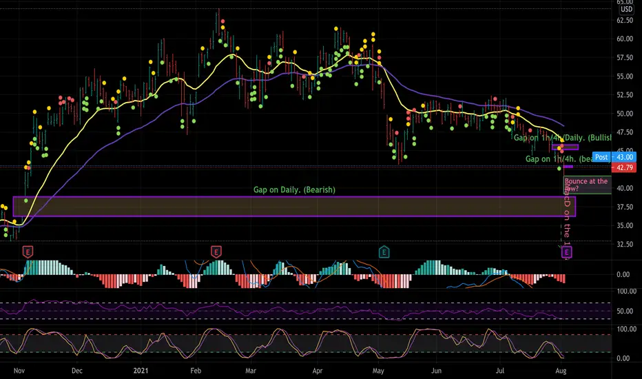Click the teal earnings E marker near May
Screen dimensions: 642x379
pyautogui.click(x=384, y=252)
